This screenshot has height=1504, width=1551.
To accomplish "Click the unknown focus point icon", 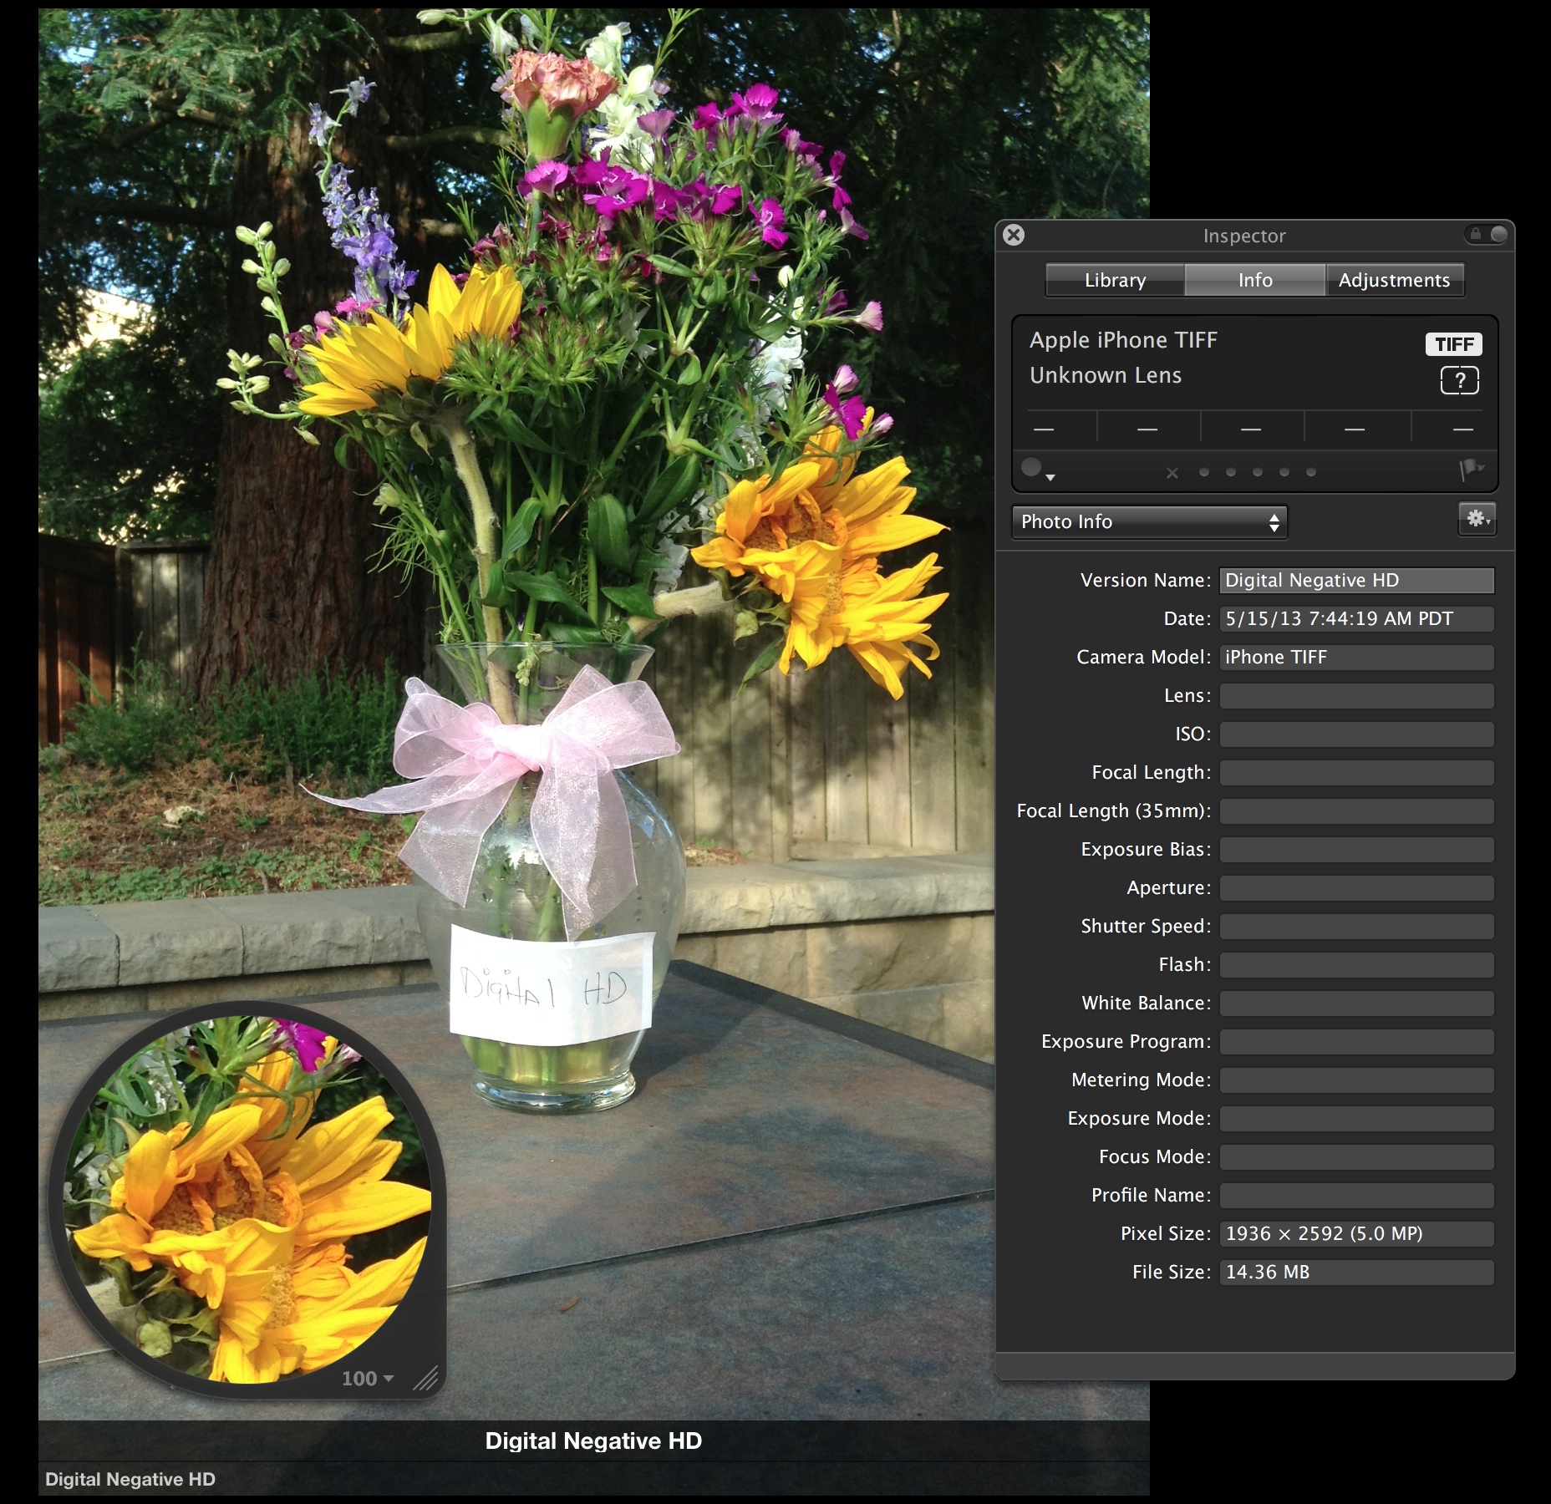I will (1459, 380).
